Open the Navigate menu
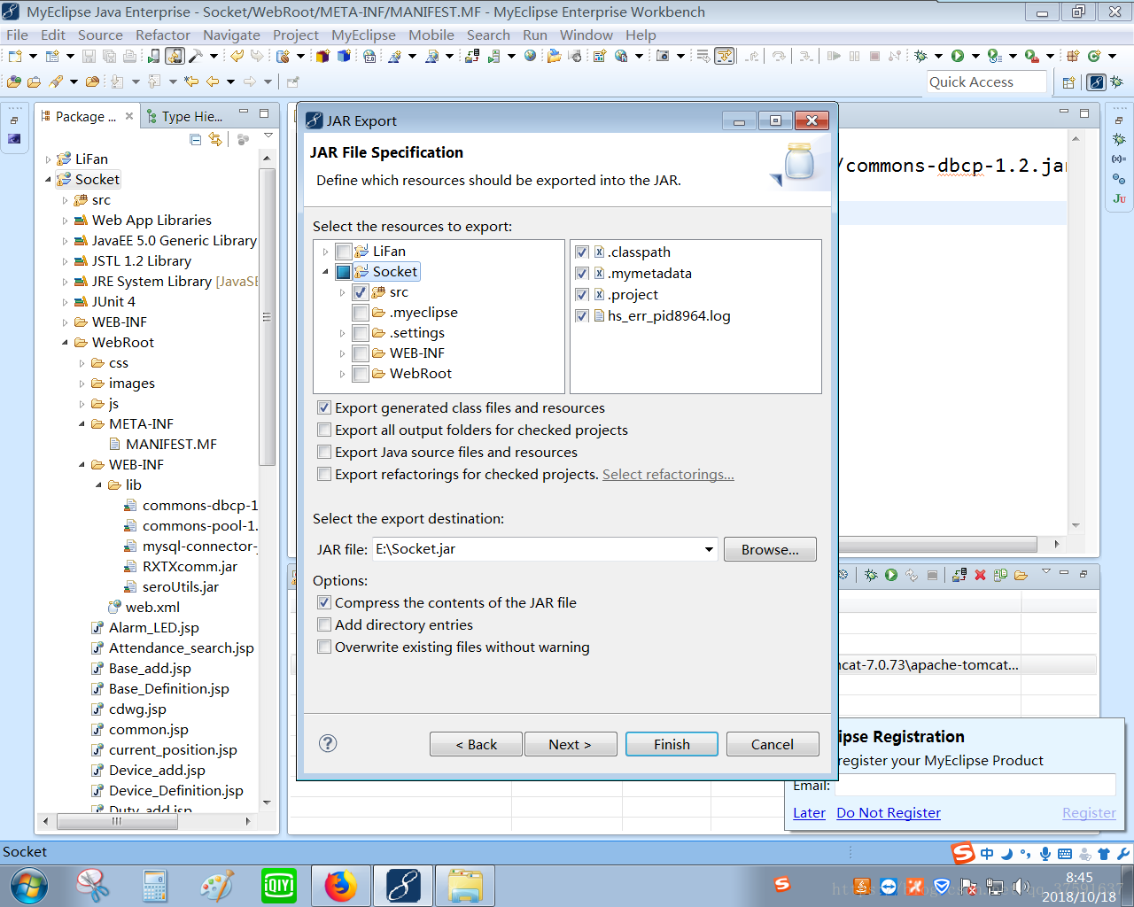The image size is (1134, 907). click(231, 35)
